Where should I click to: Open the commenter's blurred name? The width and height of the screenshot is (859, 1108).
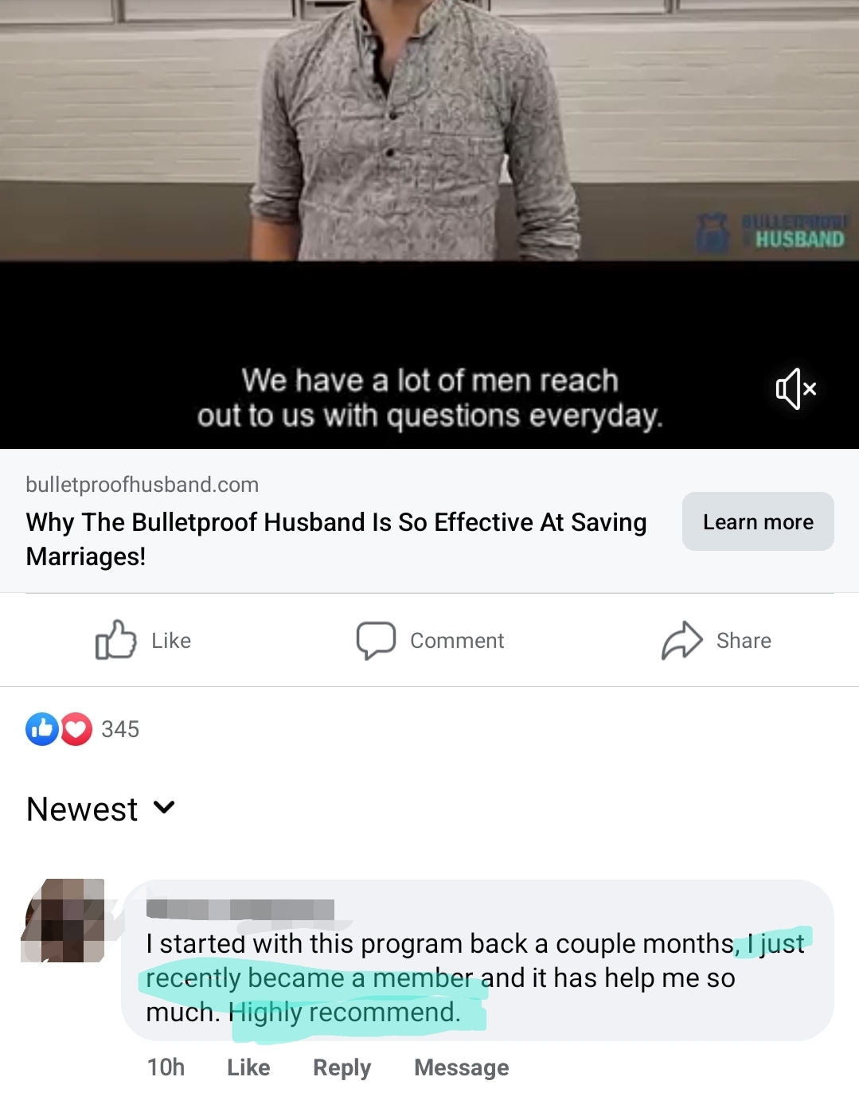[x=240, y=909]
